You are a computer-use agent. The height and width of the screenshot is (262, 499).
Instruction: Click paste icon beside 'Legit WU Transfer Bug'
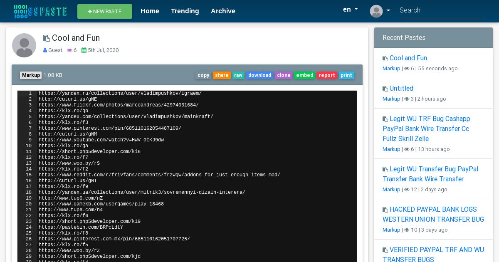click(x=385, y=170)
